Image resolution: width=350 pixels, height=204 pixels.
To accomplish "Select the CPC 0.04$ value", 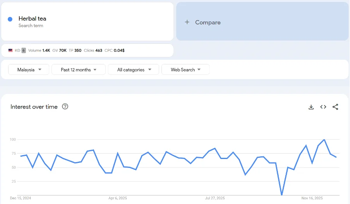I will coord(115,50).
